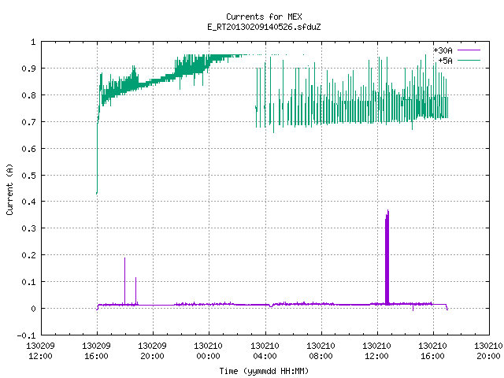Click the y-axis label 'Current (A)'

[9, 189]
